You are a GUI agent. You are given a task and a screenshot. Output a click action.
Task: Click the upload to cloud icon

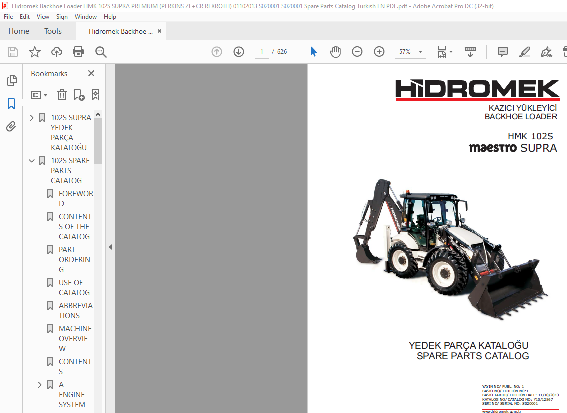(57, 52)
